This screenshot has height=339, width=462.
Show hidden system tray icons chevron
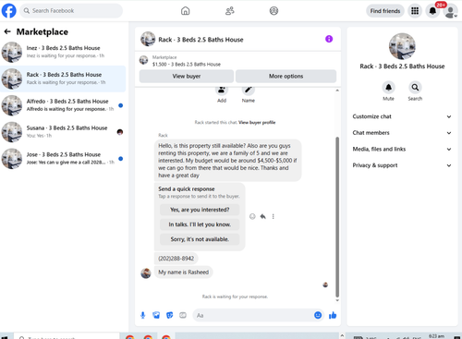coord(342,335)
